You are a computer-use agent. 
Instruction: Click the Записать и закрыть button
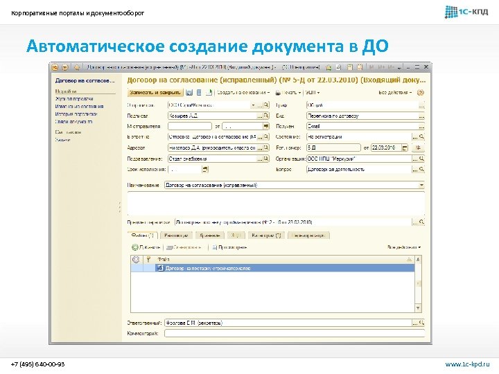(155, 93)
